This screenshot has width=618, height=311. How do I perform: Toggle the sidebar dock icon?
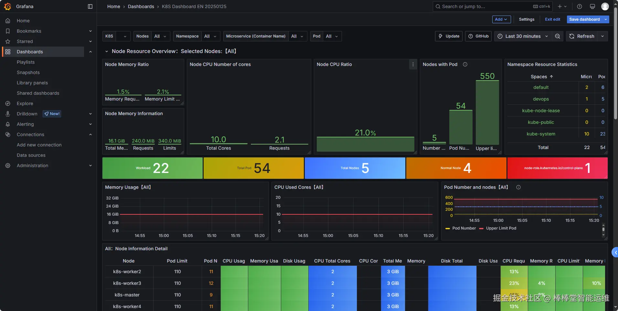tap(90, 6)
